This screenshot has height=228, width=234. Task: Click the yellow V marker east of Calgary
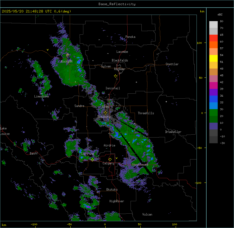pos(116,158)
